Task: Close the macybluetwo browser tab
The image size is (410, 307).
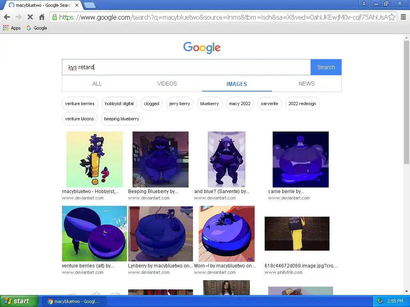Action: [76, 5]
